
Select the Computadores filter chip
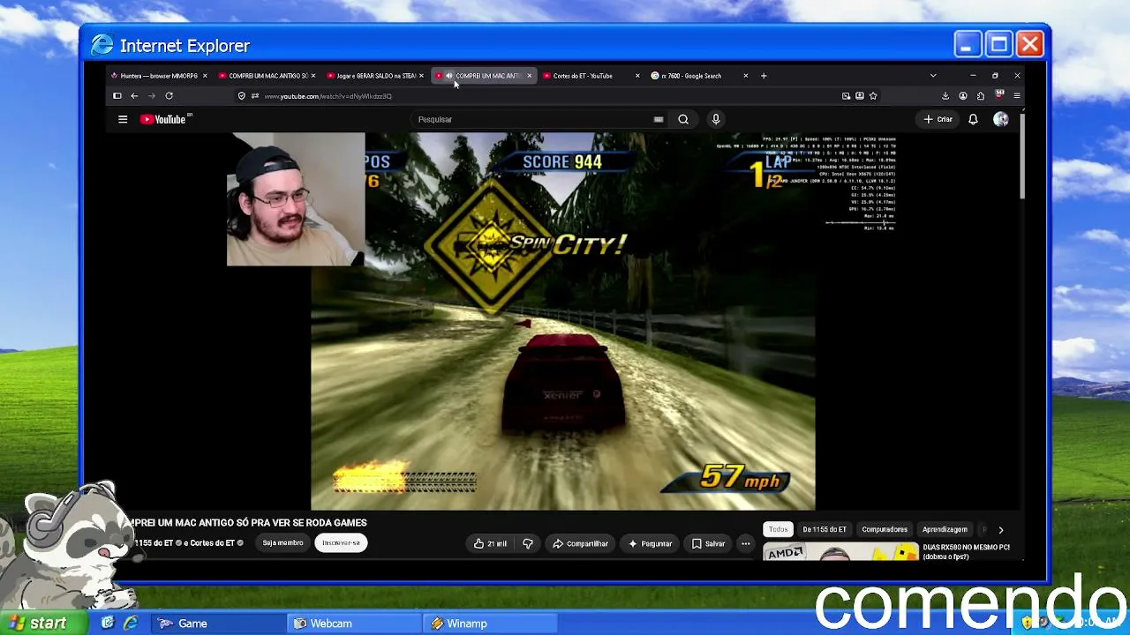[x=885, y=529]
